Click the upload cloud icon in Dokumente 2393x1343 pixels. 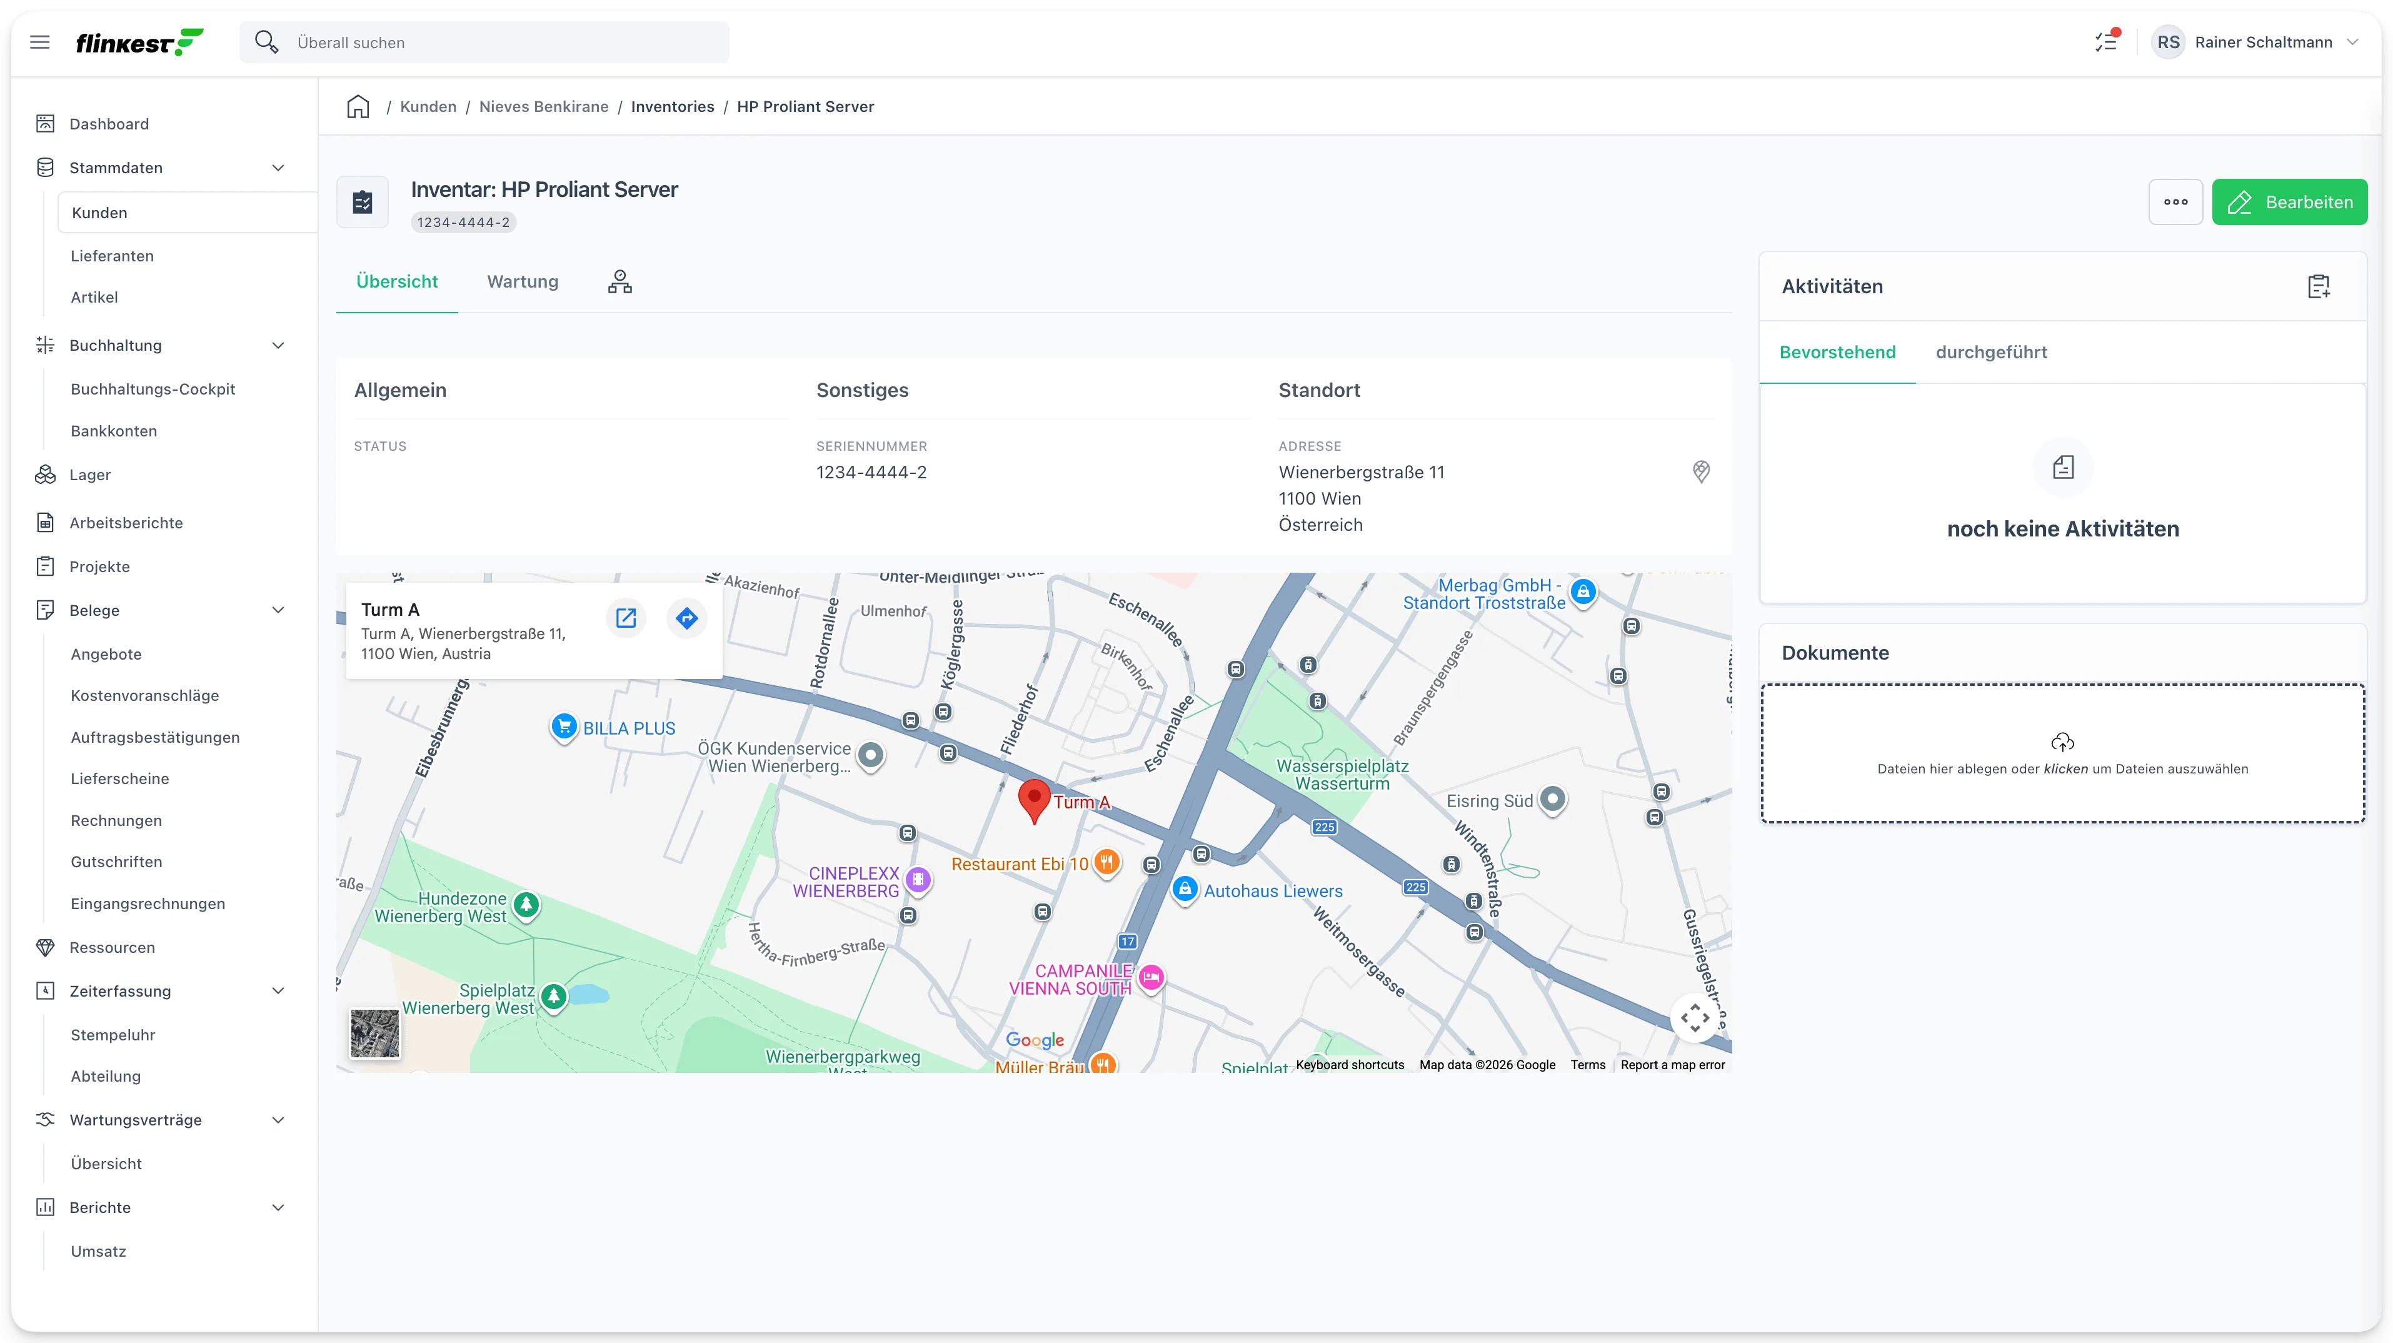click(x=2062, y=742)
